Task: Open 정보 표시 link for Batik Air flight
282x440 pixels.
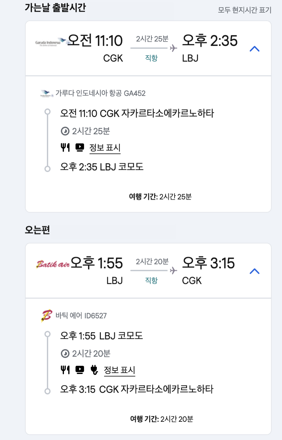Action: pyautogui.click(x=119, y=370)
